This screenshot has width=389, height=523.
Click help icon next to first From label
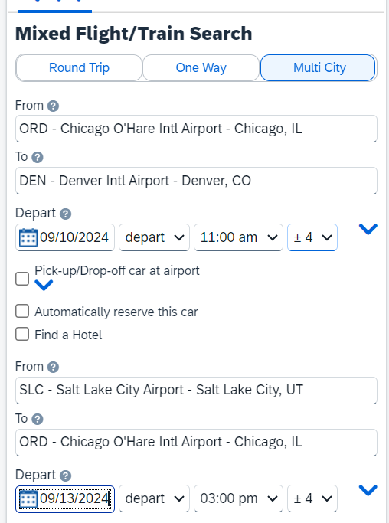pos(53,106)
